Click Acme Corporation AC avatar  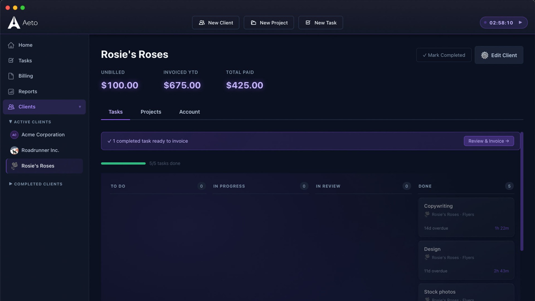pos(14,135)
